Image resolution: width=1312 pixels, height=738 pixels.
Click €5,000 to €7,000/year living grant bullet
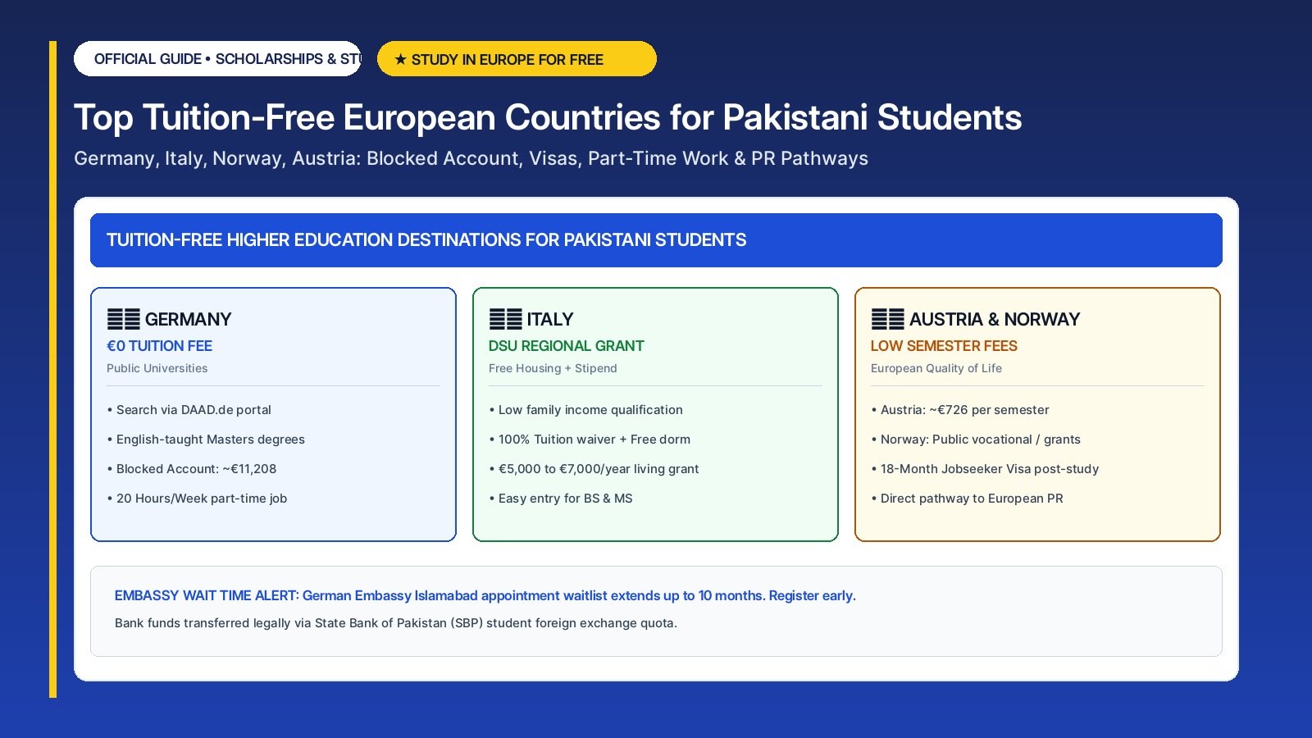tap(594, 469)
